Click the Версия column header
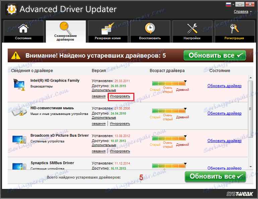 click(x=99, y=71)
